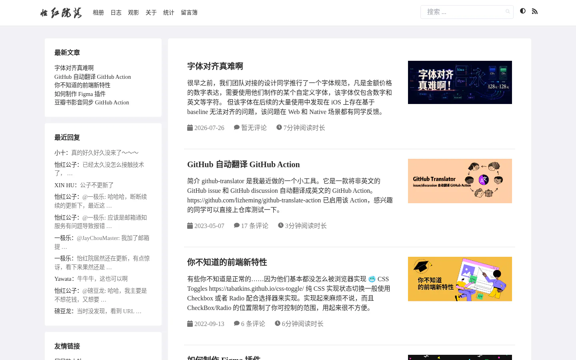This screenshot has width=576, height=360.
Task: Click the search magnifier icon
Action: pos(508,12)
